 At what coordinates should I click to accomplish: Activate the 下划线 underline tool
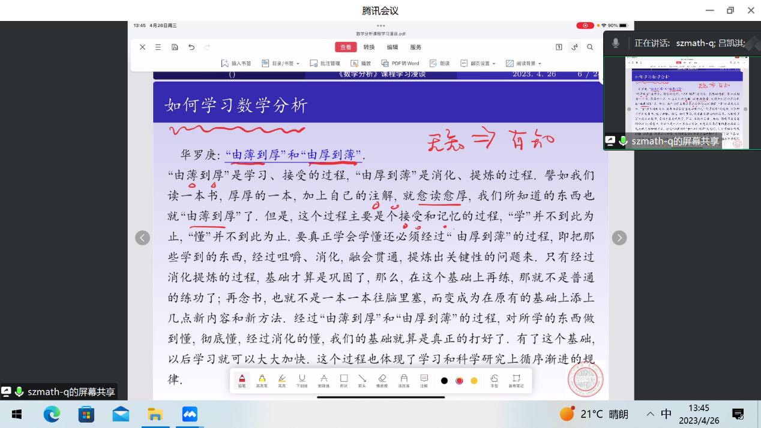(x=302, y=380)
